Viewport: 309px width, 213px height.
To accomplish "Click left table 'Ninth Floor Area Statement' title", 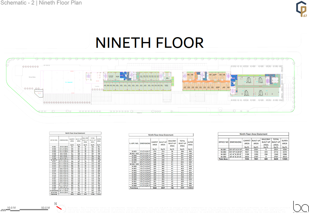I will [x=75, y=133].
